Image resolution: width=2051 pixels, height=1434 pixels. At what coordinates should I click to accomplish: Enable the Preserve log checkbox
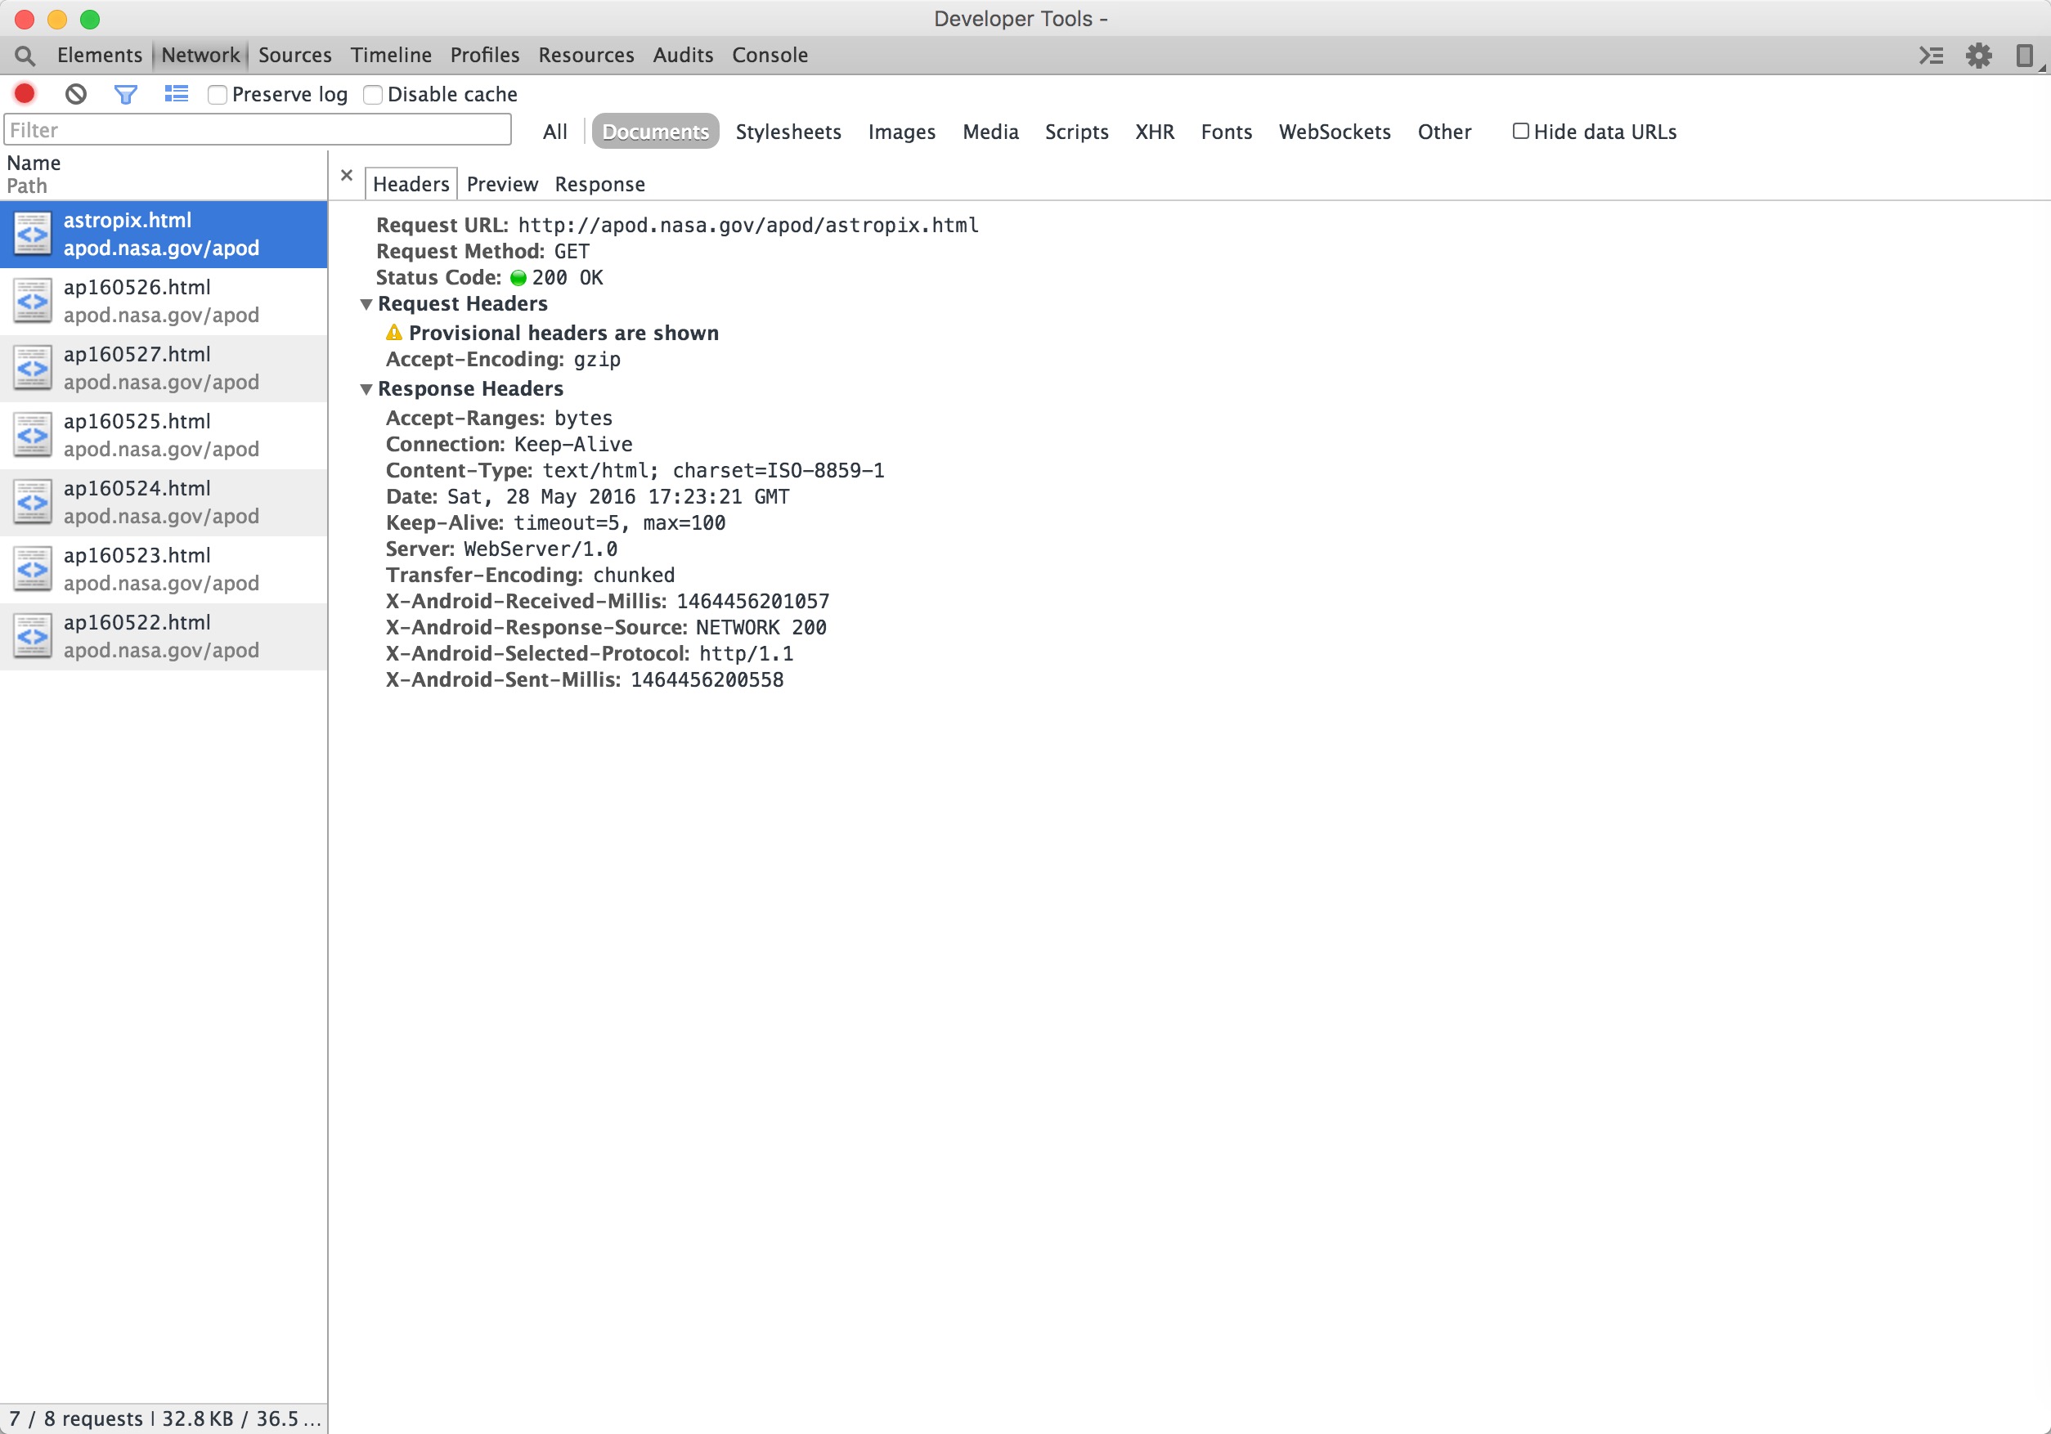217,95
